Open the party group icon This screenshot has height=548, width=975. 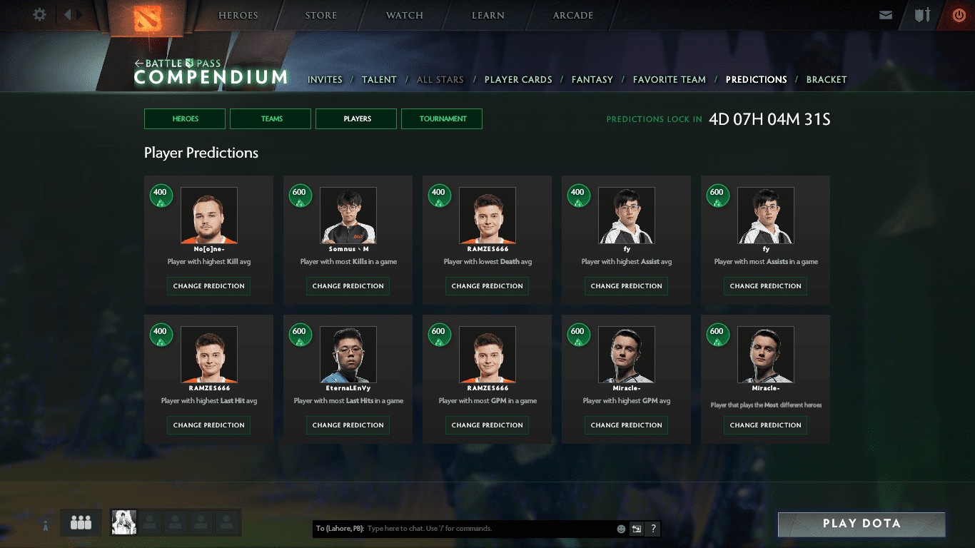pyautogui.click(x=81, y=523)
